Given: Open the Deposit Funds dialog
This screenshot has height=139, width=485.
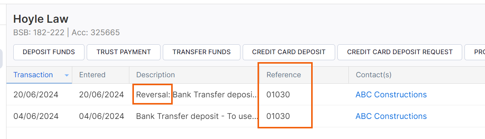Looking at the screenshot, I should pos(49,52).
